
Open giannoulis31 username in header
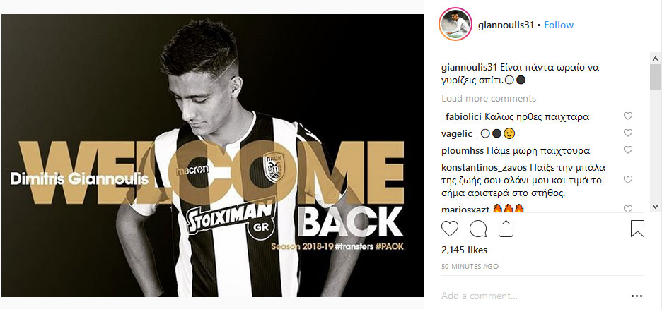tap(506, 25)
